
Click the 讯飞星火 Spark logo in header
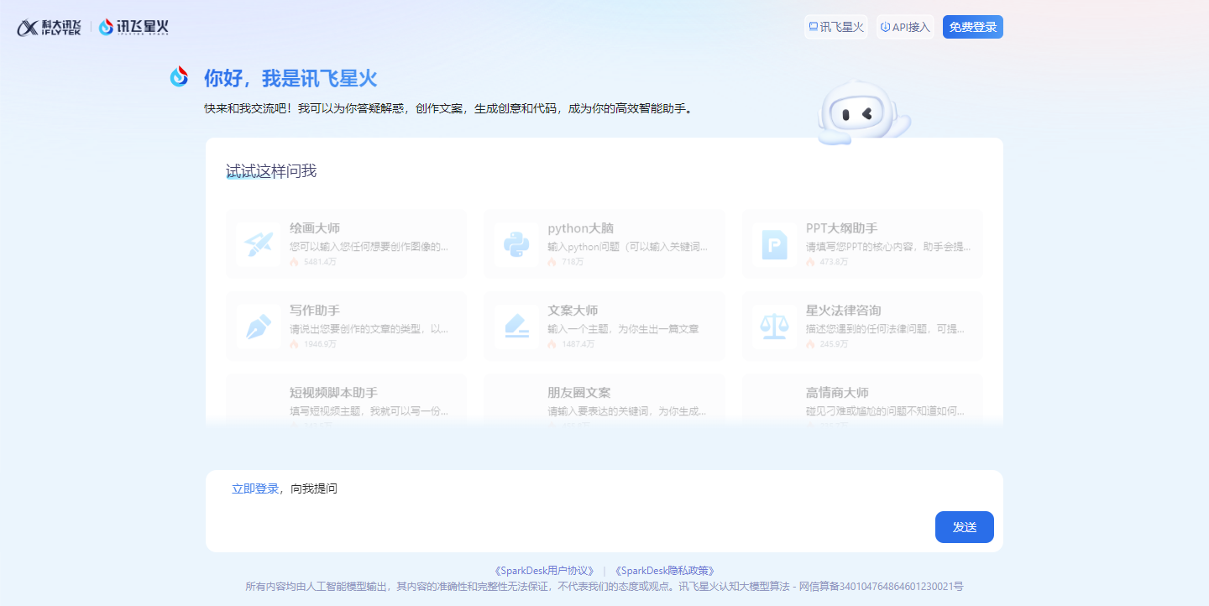tap(133, 27)
